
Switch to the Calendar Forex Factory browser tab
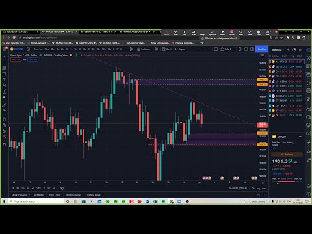coord(21,32)
